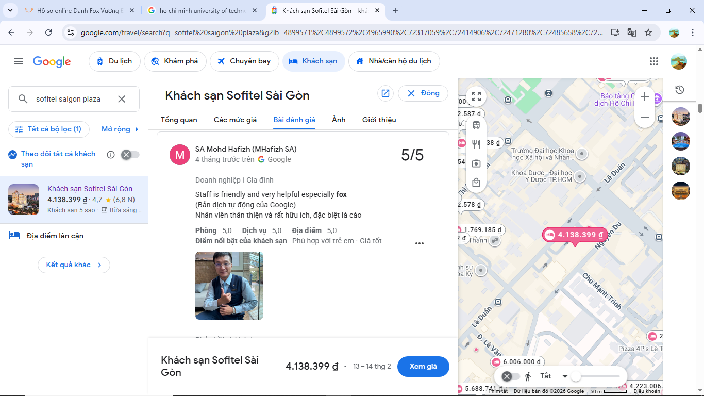Zoom in on the map
Image resolution: width=704 pixels, height=396 pixels.
click(x=644, y=97)
